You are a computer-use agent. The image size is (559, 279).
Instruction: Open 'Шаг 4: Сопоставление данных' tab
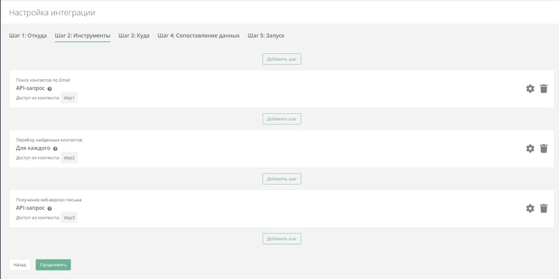tap(198, 36)
